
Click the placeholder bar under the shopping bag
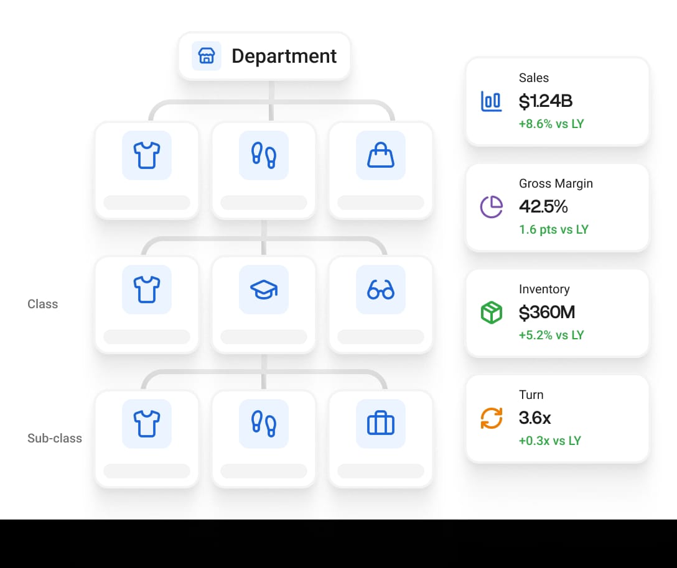381,203
